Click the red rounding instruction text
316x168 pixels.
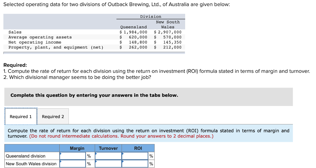coord(121,136)
